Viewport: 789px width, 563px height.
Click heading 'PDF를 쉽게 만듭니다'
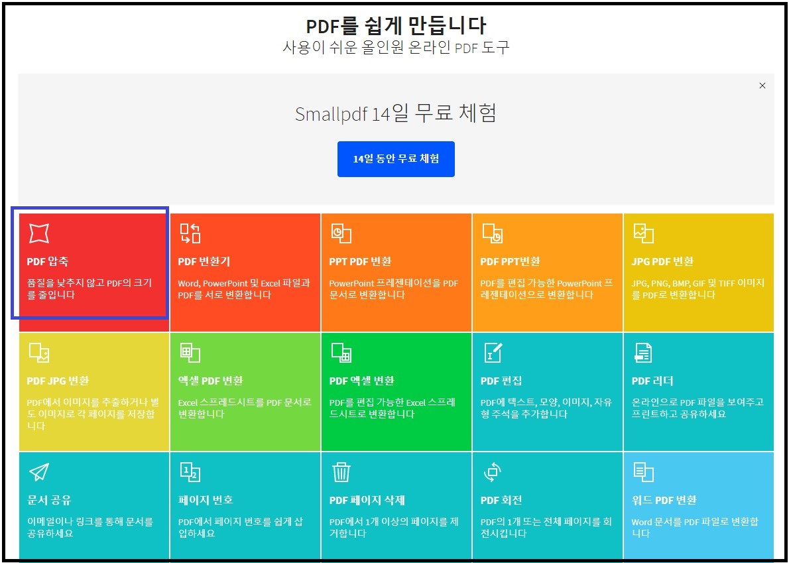(396, 26)
